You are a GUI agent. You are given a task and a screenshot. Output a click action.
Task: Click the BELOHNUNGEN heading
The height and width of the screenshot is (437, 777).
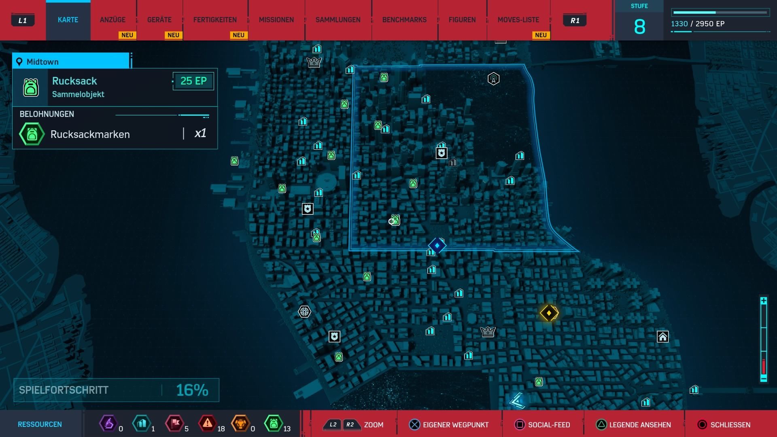pyautogui.click(x=47, y=114)
